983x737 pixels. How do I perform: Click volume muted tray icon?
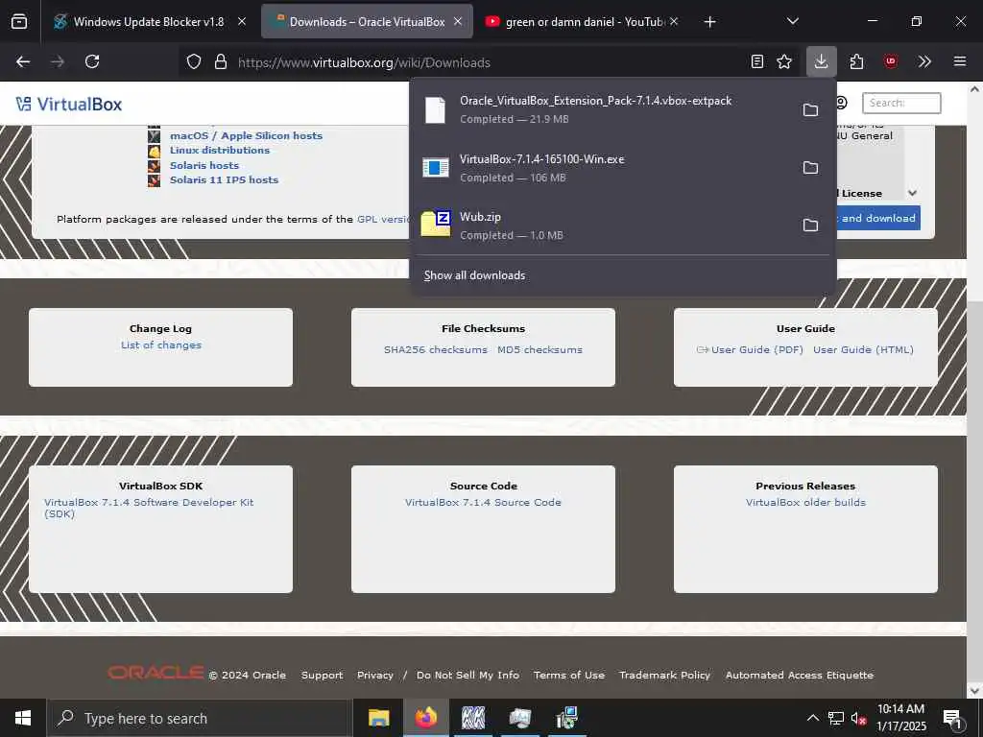[858, 718]
